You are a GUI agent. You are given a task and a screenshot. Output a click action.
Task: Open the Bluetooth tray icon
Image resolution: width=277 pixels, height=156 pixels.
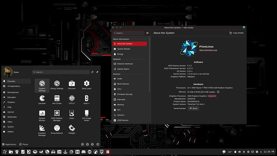(244, 152)
